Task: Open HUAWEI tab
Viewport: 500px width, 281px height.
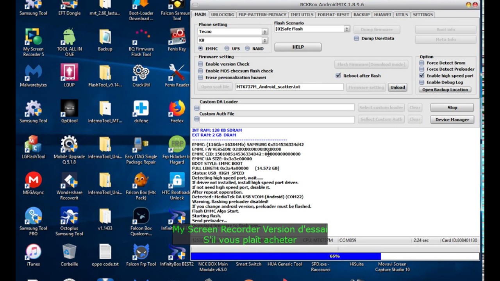Action: point(382,14)
